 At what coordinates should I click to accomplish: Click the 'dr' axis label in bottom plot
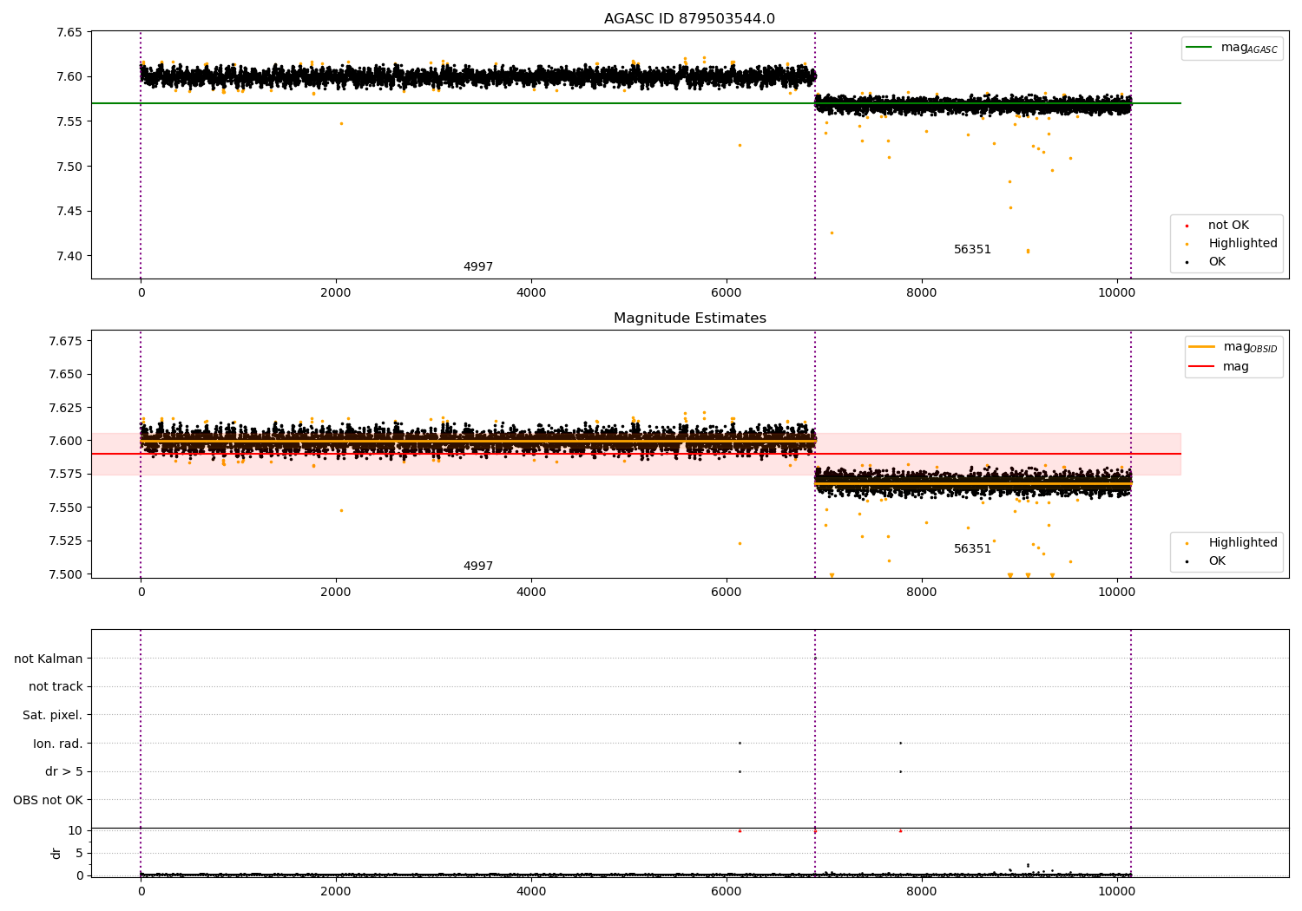coord(56,853)
